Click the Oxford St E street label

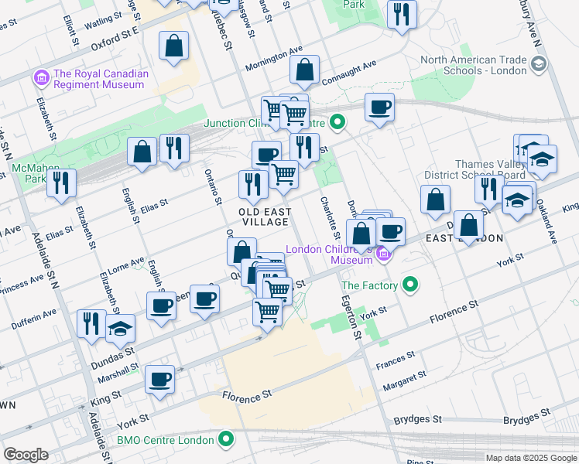pyautogui.click(x=115, y=39)
